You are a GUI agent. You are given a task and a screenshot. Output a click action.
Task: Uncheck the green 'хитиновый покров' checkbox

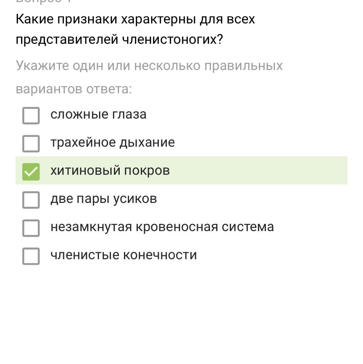[31, 172]
